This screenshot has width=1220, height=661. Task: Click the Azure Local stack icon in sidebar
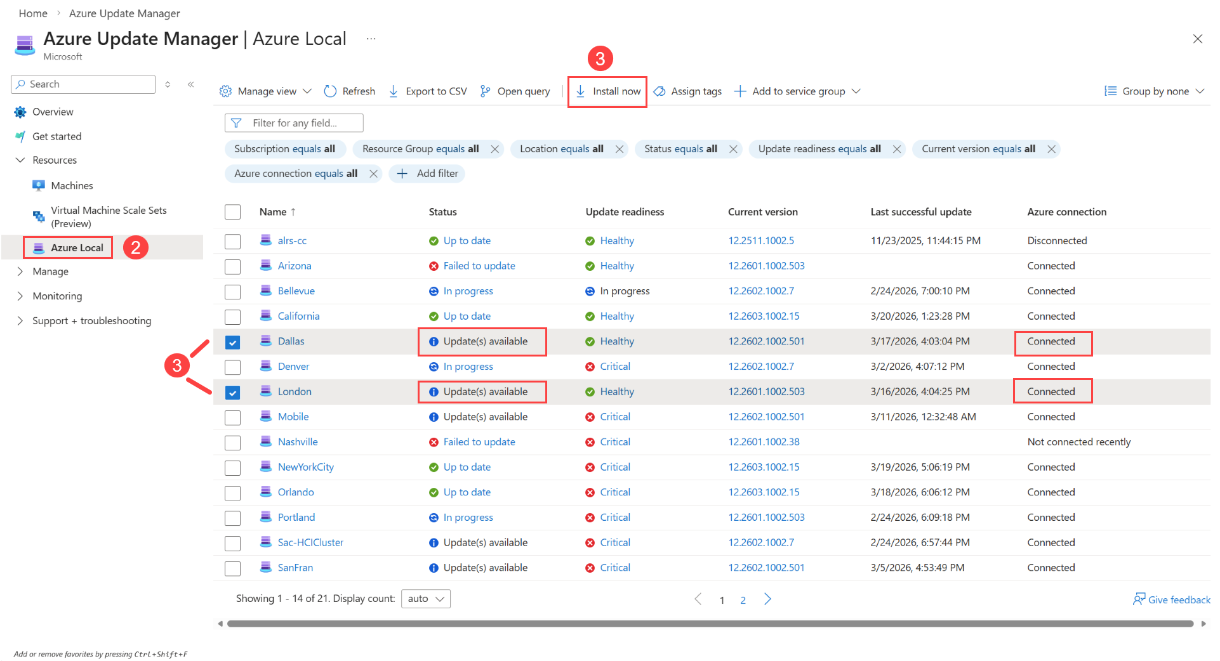(x=39, y=248)
